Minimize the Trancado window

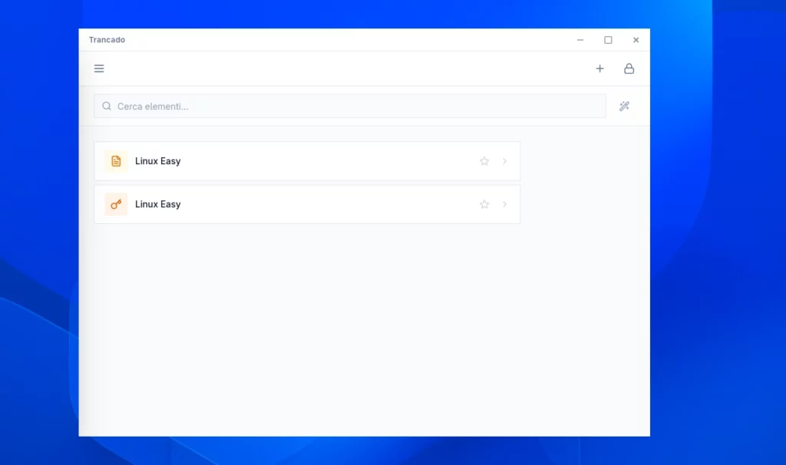pyautogui.click(x=580, y=40)
